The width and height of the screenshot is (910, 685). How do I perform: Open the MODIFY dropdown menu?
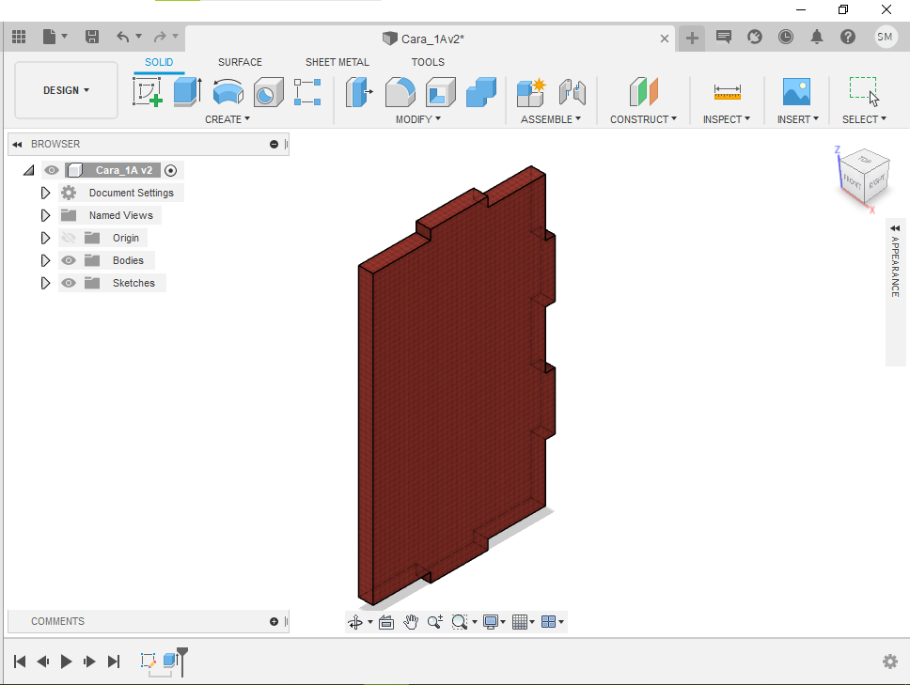pyautogui.click(x=418, y=119)
